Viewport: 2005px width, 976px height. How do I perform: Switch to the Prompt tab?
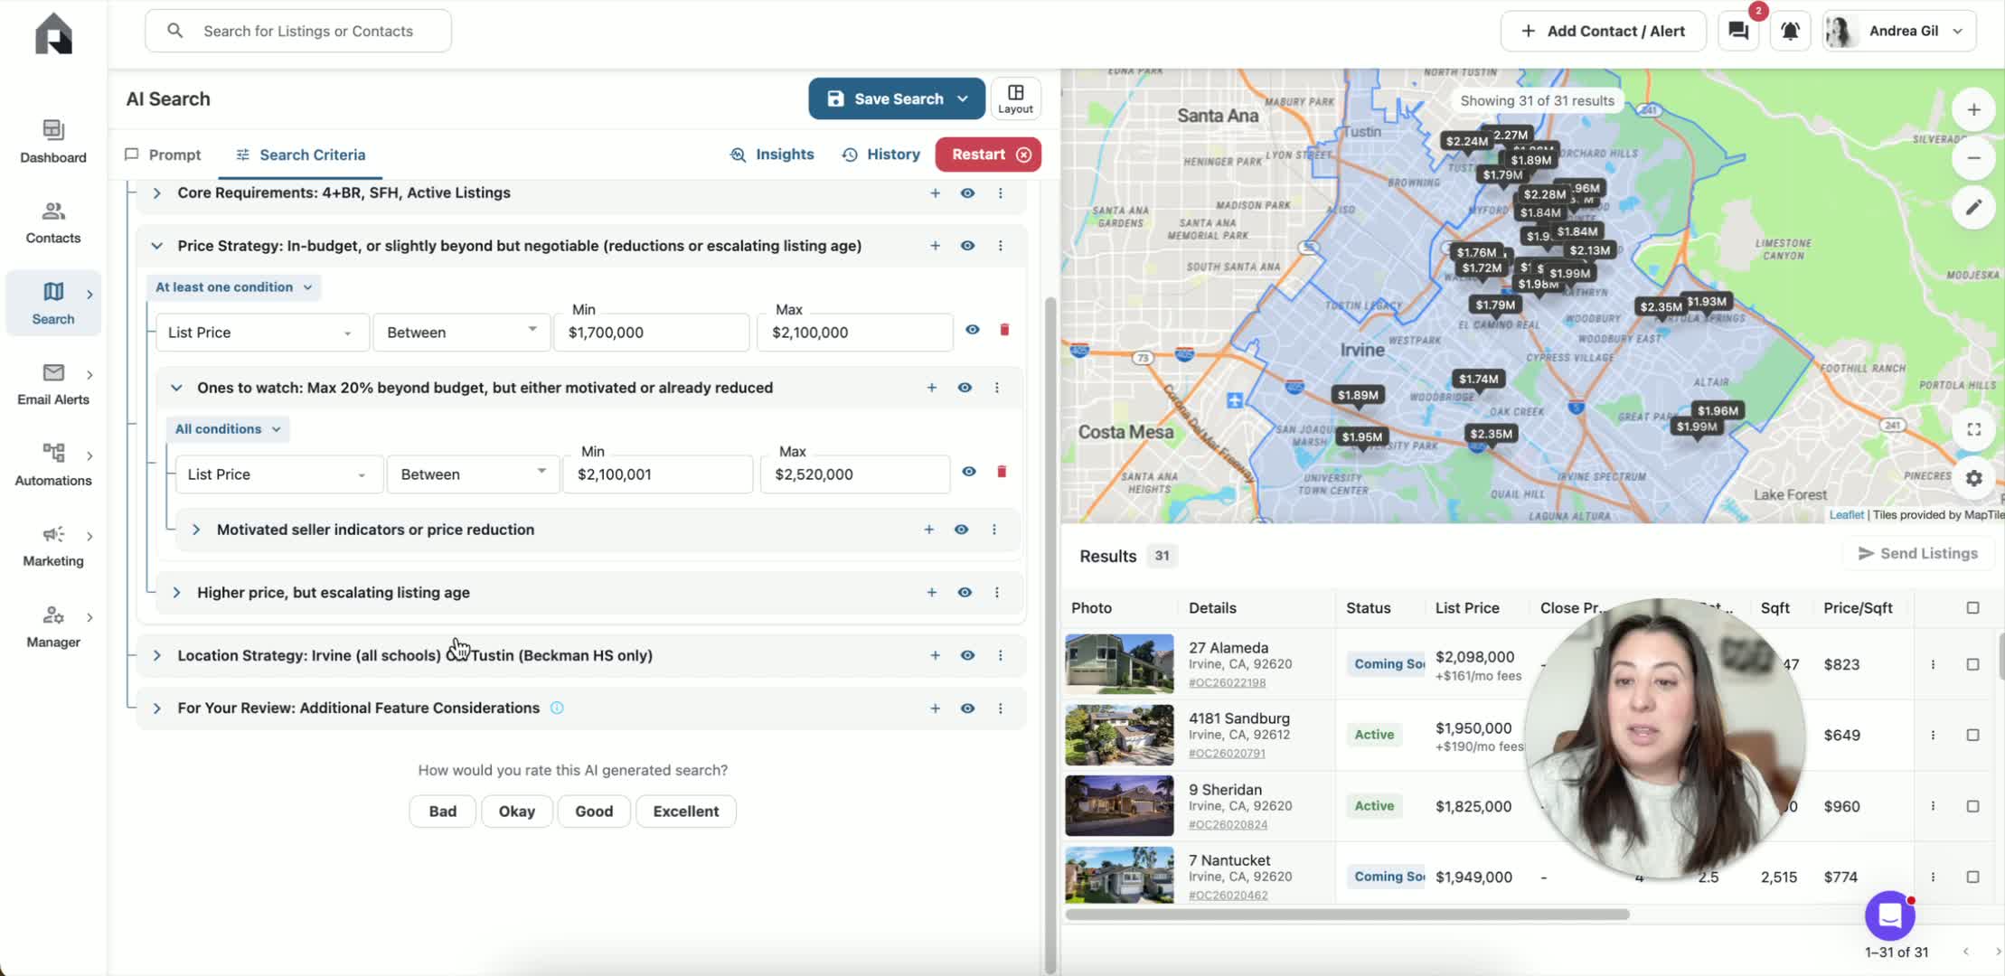click(x=163, y=155)
